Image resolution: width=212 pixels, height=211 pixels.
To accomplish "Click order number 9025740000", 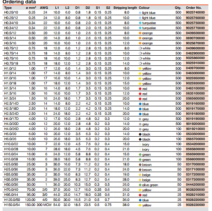I will 196,12.
